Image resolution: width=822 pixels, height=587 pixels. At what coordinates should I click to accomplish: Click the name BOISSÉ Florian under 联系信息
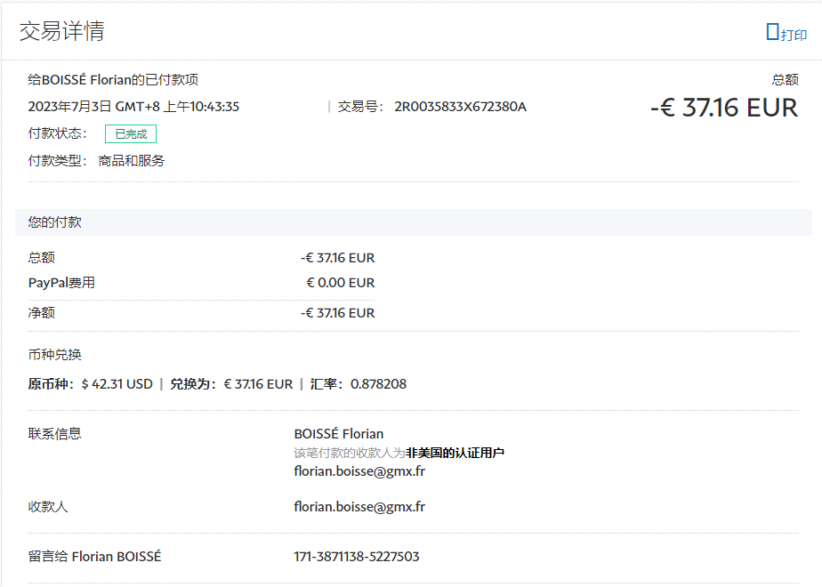point(338,434)
